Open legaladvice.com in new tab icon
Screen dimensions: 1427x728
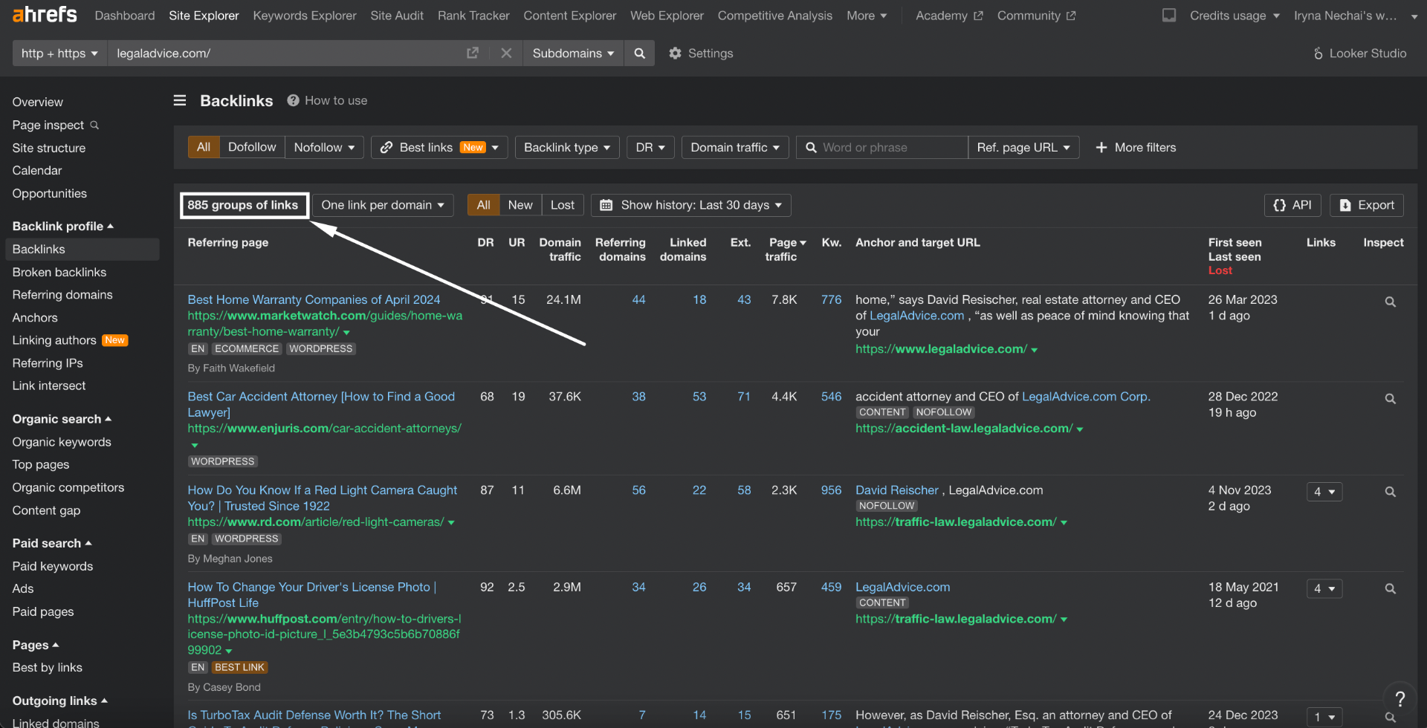[x=473, y=53]
